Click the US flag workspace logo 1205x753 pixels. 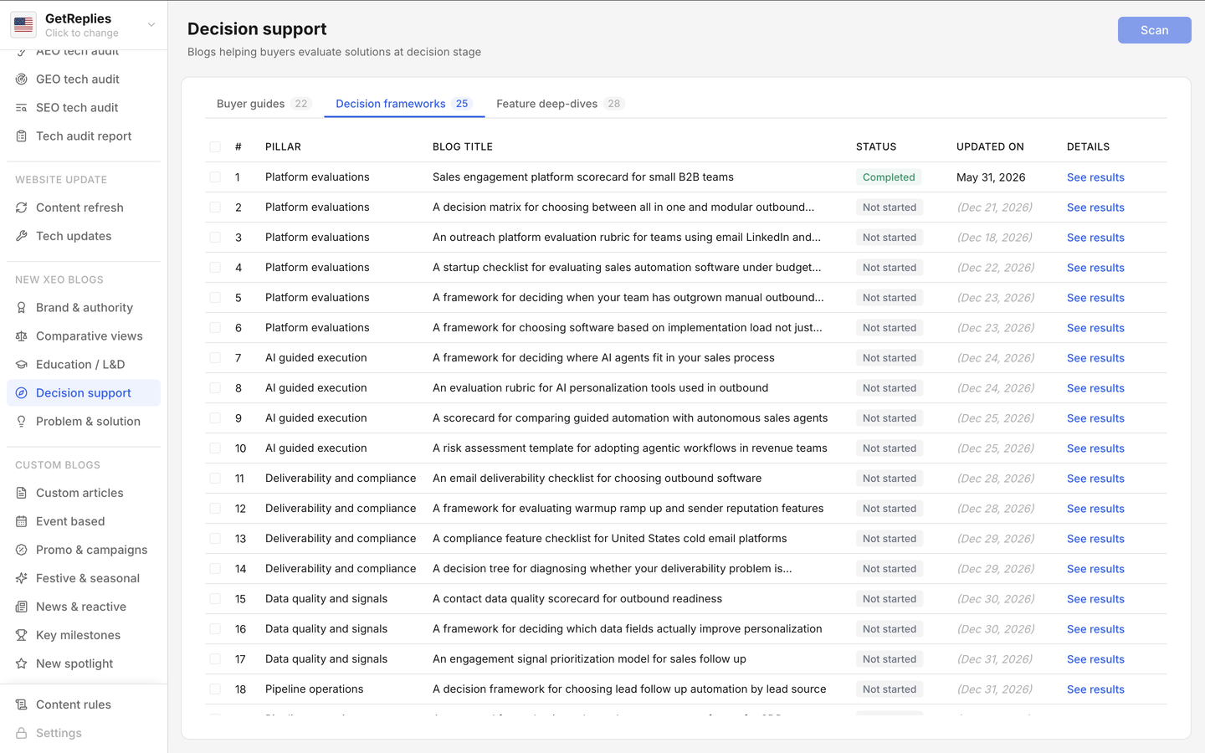pyautogui.click(x=23, y=25)
